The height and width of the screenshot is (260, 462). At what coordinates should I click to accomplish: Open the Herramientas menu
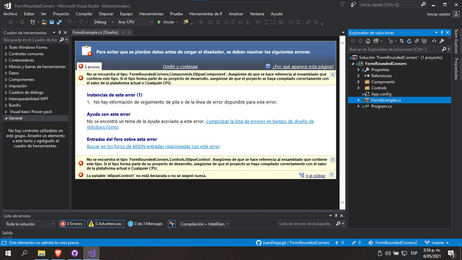151,14
